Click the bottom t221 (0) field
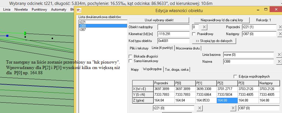Viewport: 282px width, 113px height. point(173,108)
